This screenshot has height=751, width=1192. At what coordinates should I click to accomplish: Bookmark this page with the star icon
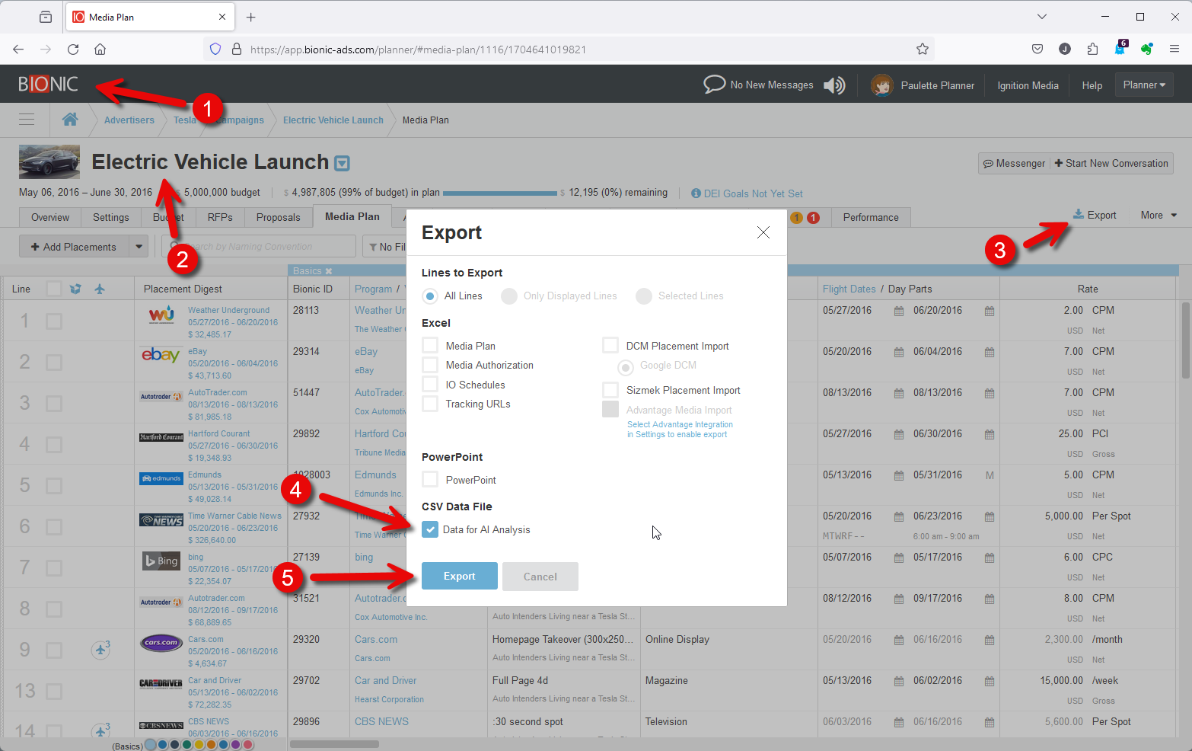coord(923,50)
